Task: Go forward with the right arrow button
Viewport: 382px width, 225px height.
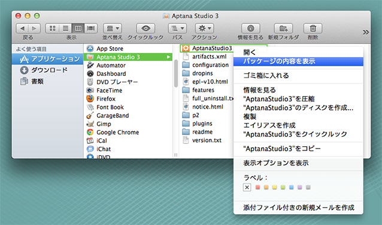Action: tap(34, 29)
